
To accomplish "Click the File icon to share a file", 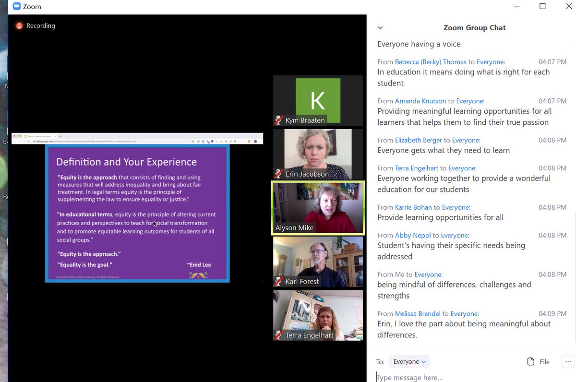I will (531, 361).
